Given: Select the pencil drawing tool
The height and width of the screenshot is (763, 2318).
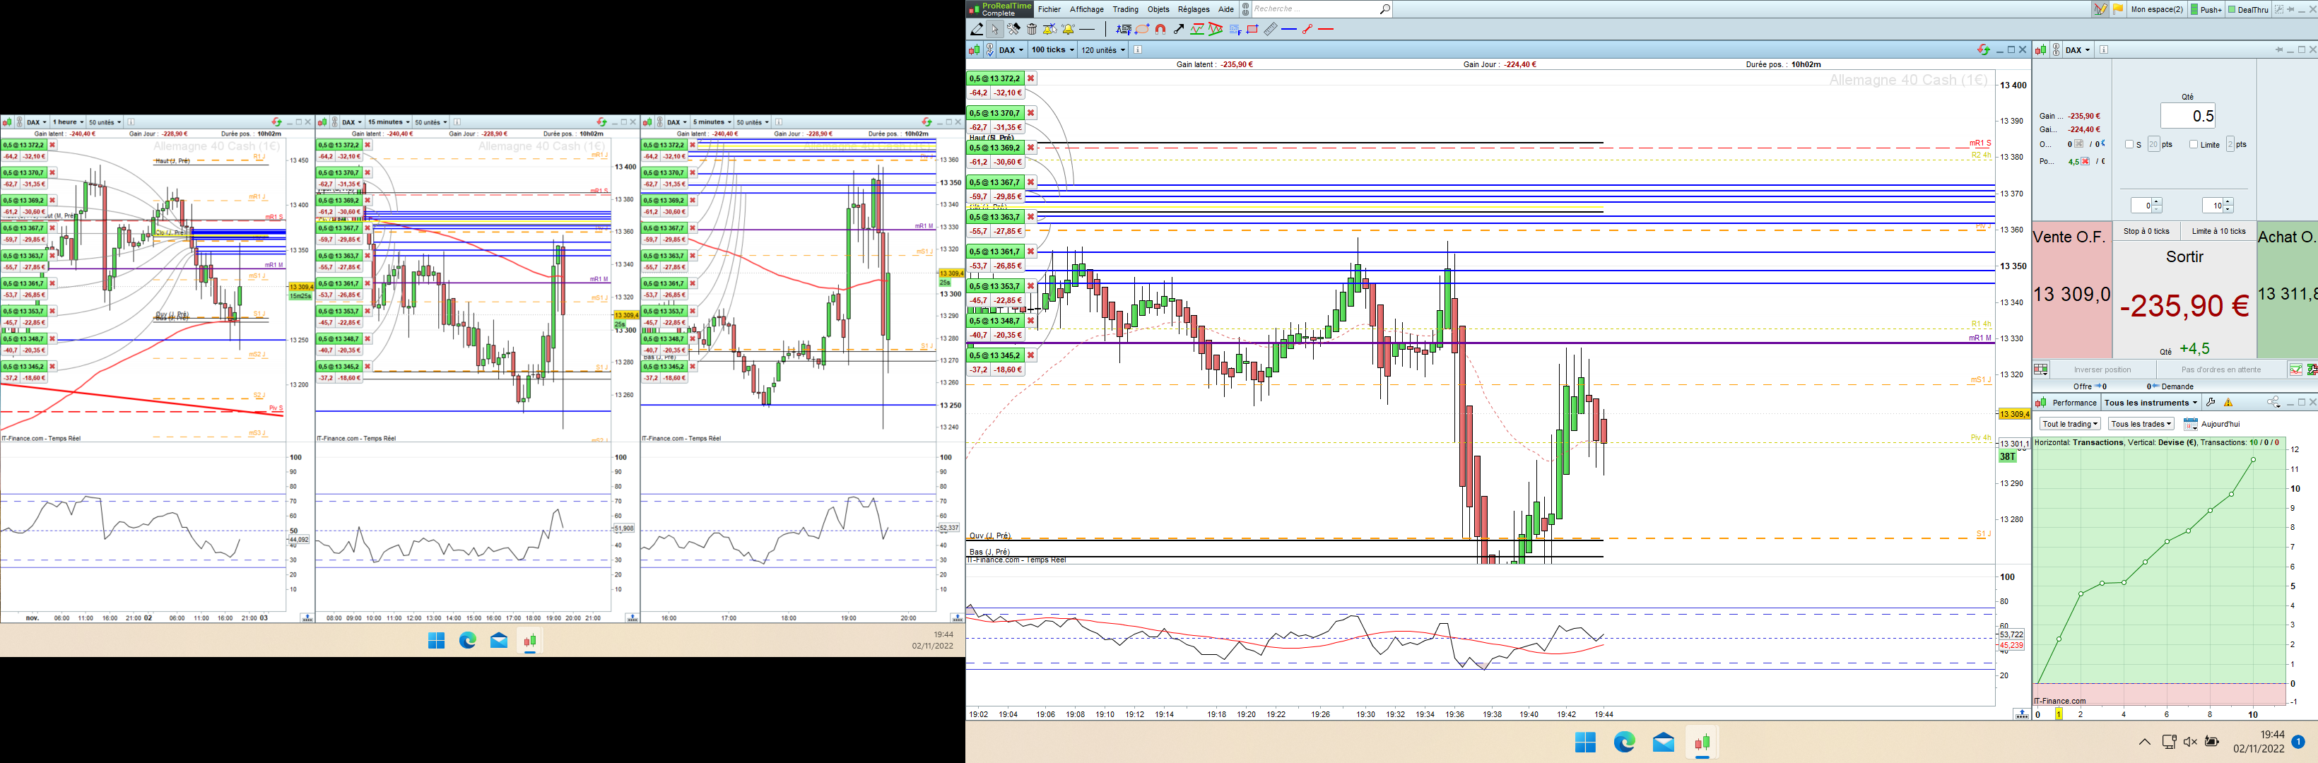Looking at the screenshot, I should (x=977, y=30).
